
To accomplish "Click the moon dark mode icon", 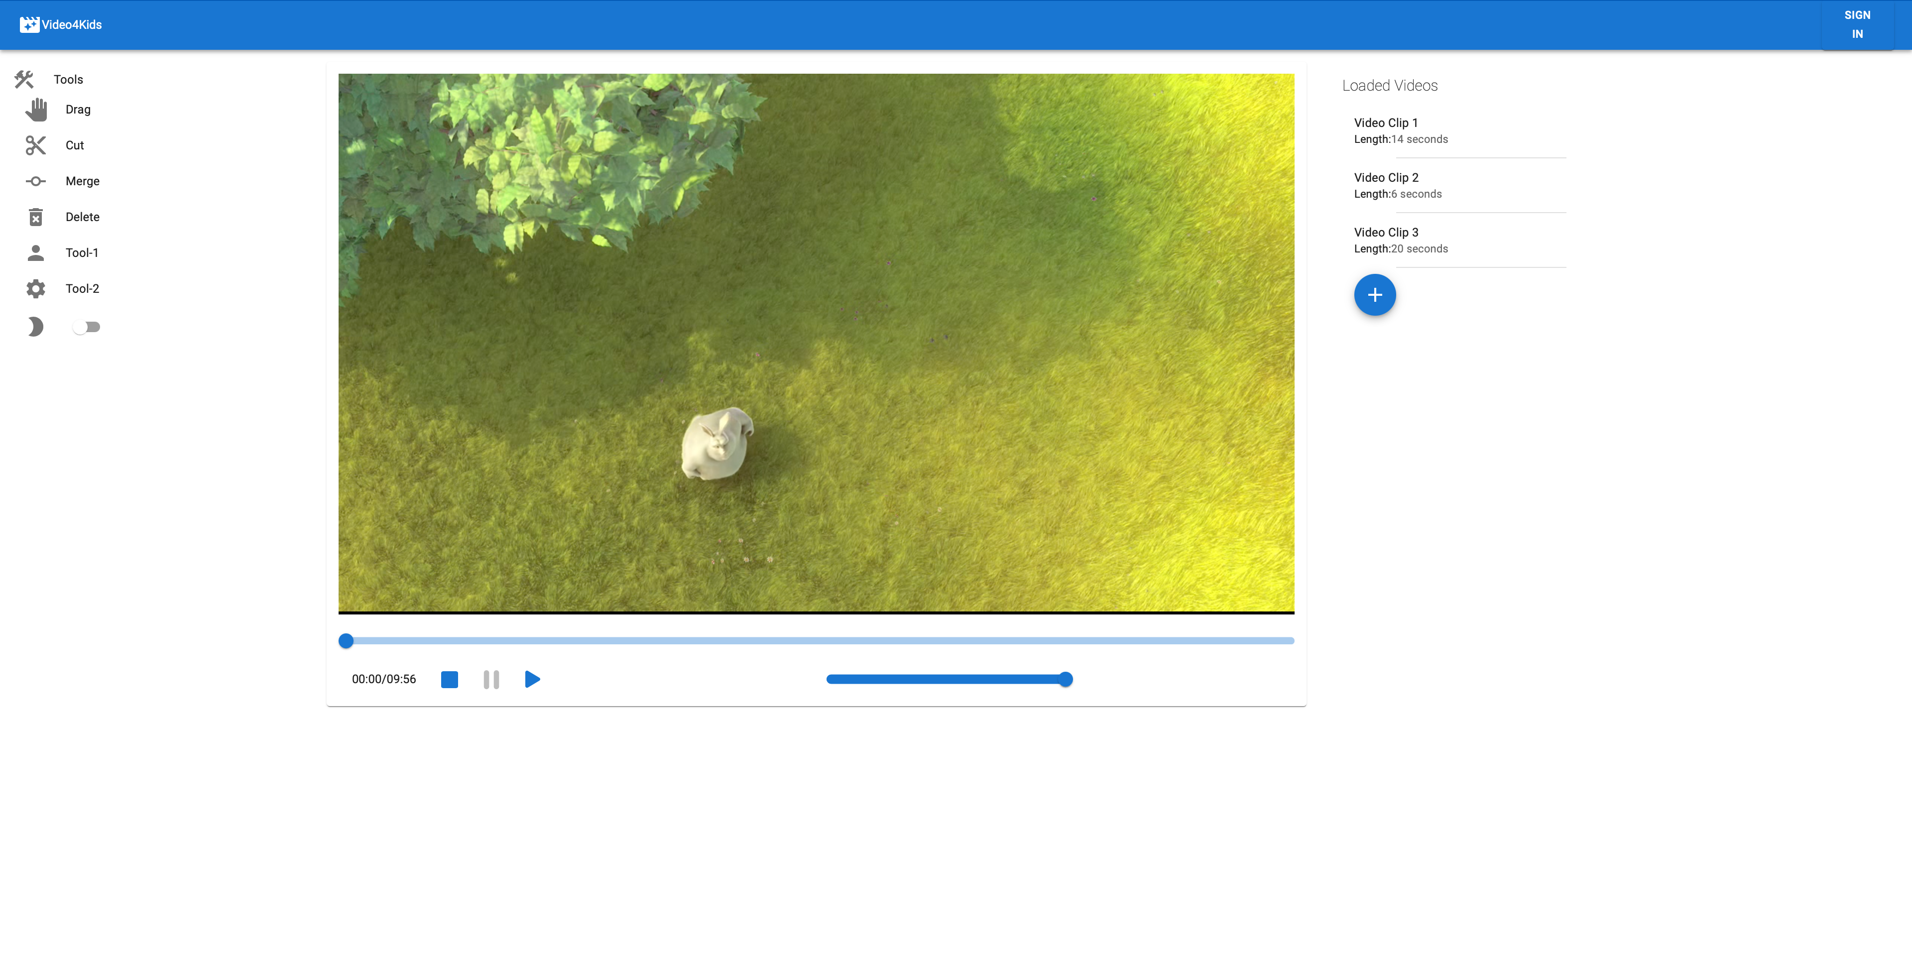I will tap(35, 327).
